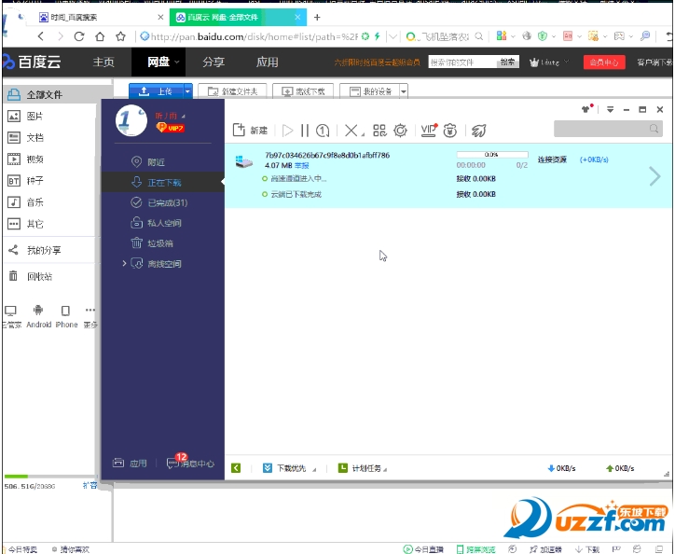Image resolution: width=675 pixels, height=554 pixels.
Task: Start the download with the play icon
Action: tap(287, 130)
